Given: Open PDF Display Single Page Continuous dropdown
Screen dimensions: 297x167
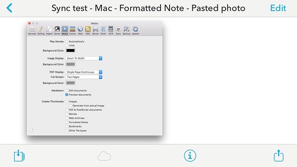Looking at the screenshot, I should [84, 72].
